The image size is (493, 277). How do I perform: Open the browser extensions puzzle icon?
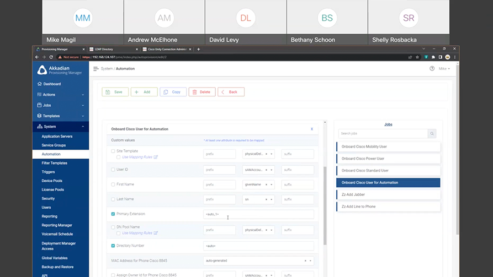tap(433, 57)
